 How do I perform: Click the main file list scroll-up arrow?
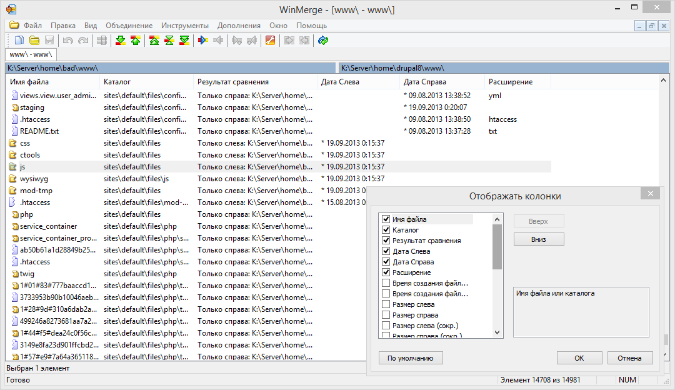(663, 81)
